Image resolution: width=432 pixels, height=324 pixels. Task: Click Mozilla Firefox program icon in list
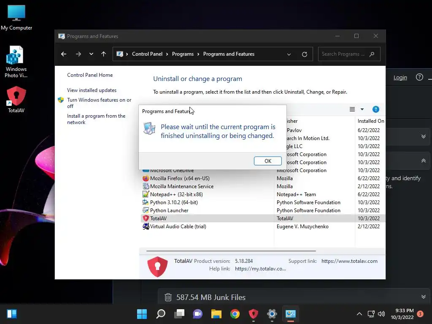click(146, 178)
